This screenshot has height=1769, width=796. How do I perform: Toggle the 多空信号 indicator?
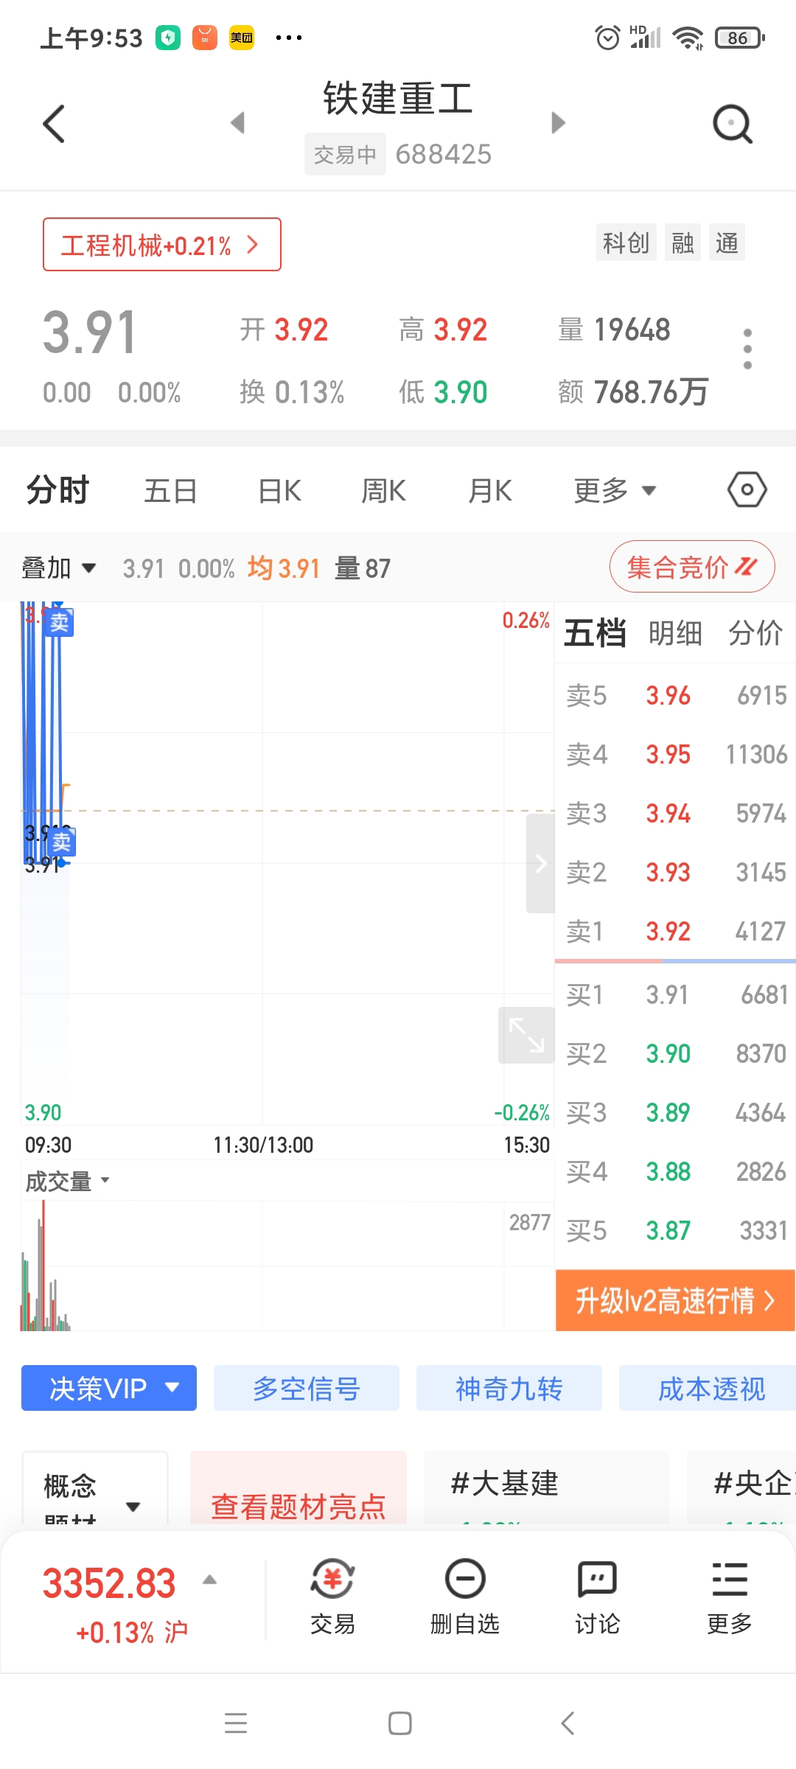pos(307,1388)
